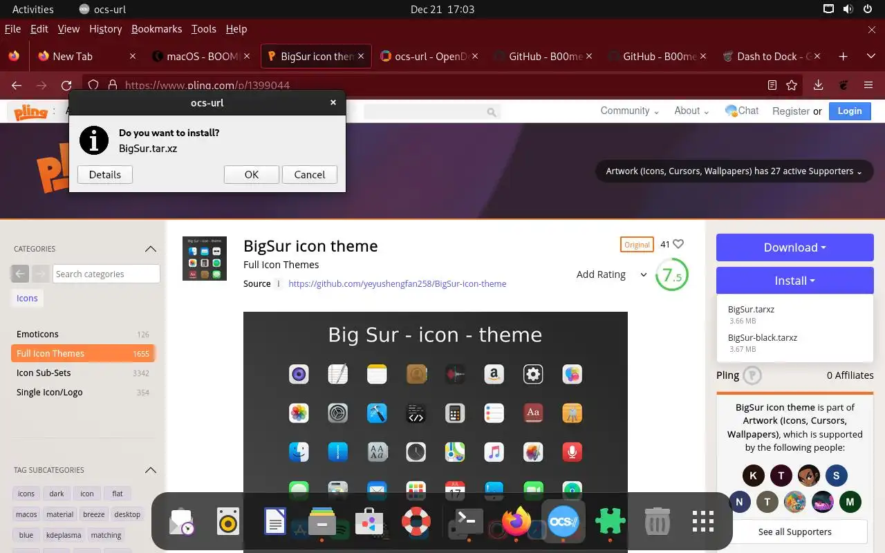Select BigSur-black.tarxz install option
885x553 pixels.
[x=763, y=338]
